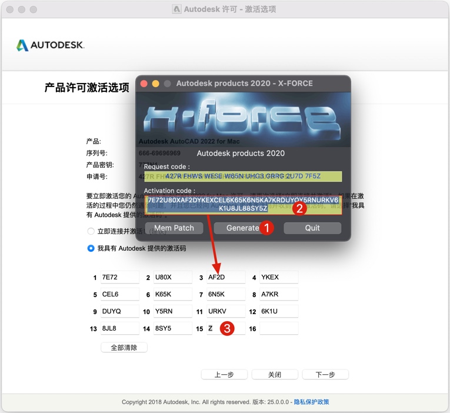Screen dimensions: 450x413
Task: Click the 产品许可激活选项 heading
Action: (x=86, y=88)
